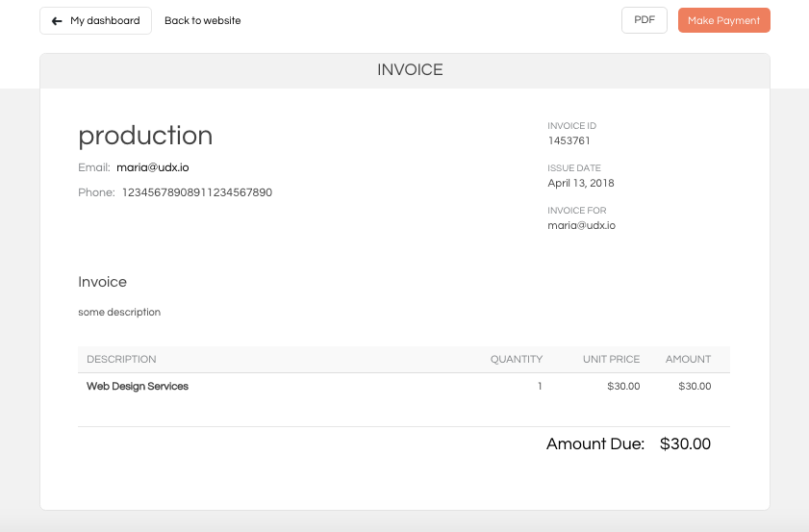Click the INVOICE ID label
The height and width of the screenshot is (532, 809).
pyautogui.click(x=571, y=125)
